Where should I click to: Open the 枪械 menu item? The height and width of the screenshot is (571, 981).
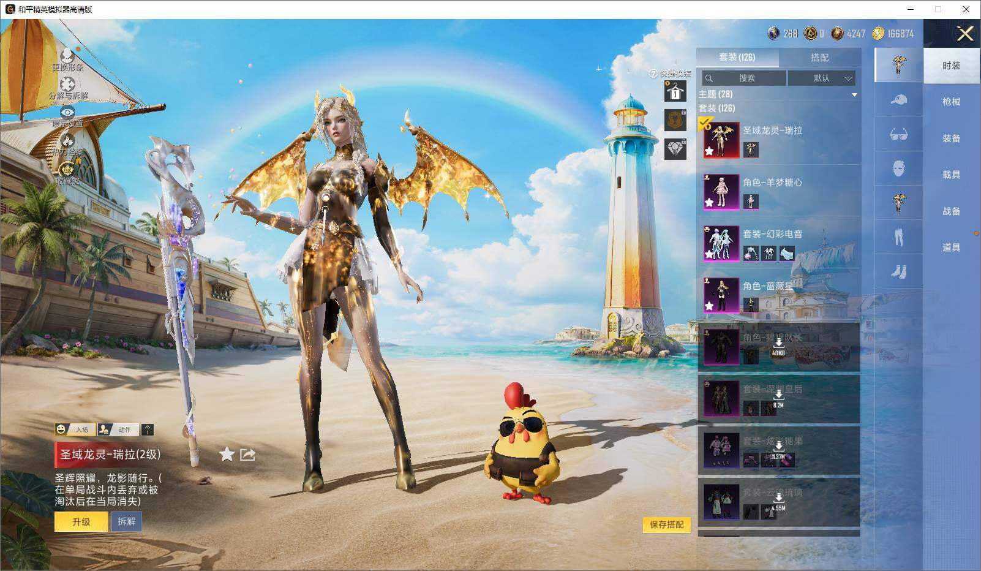951,102
